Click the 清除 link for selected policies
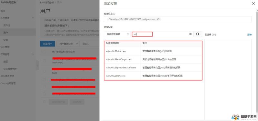 (249, 35)
